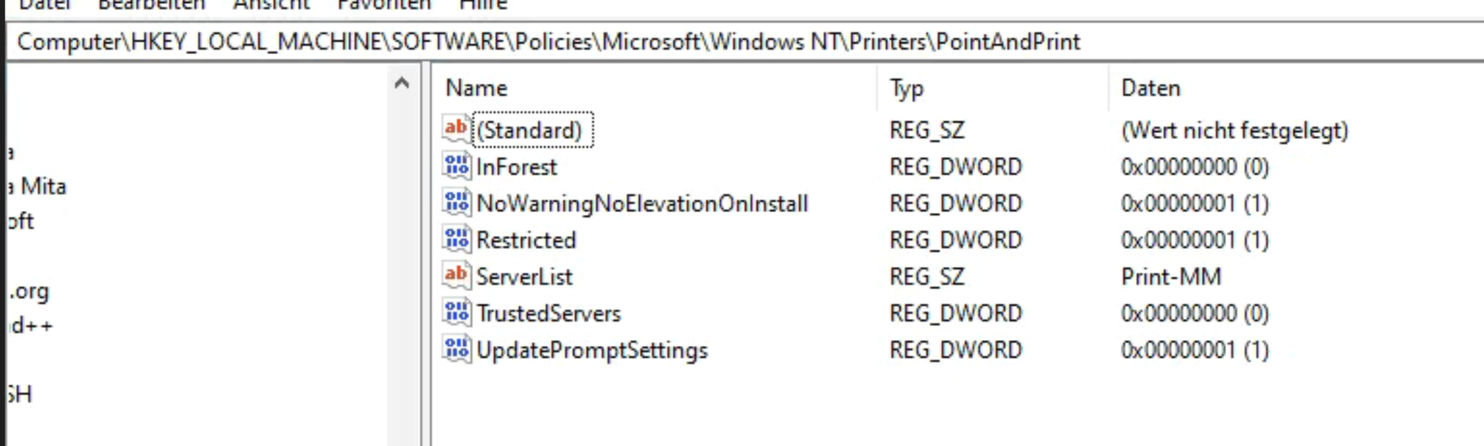This screenshot has height=446, width=1484.
Task: Click the registry path address bar
Action: click(x=745, y=42)
